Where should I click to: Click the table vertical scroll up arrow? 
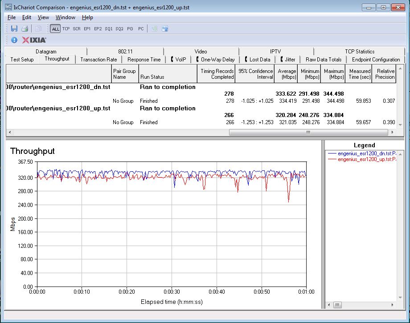(x=400, y=69)
